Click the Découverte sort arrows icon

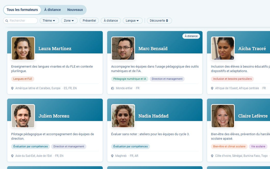click(167, 21)
